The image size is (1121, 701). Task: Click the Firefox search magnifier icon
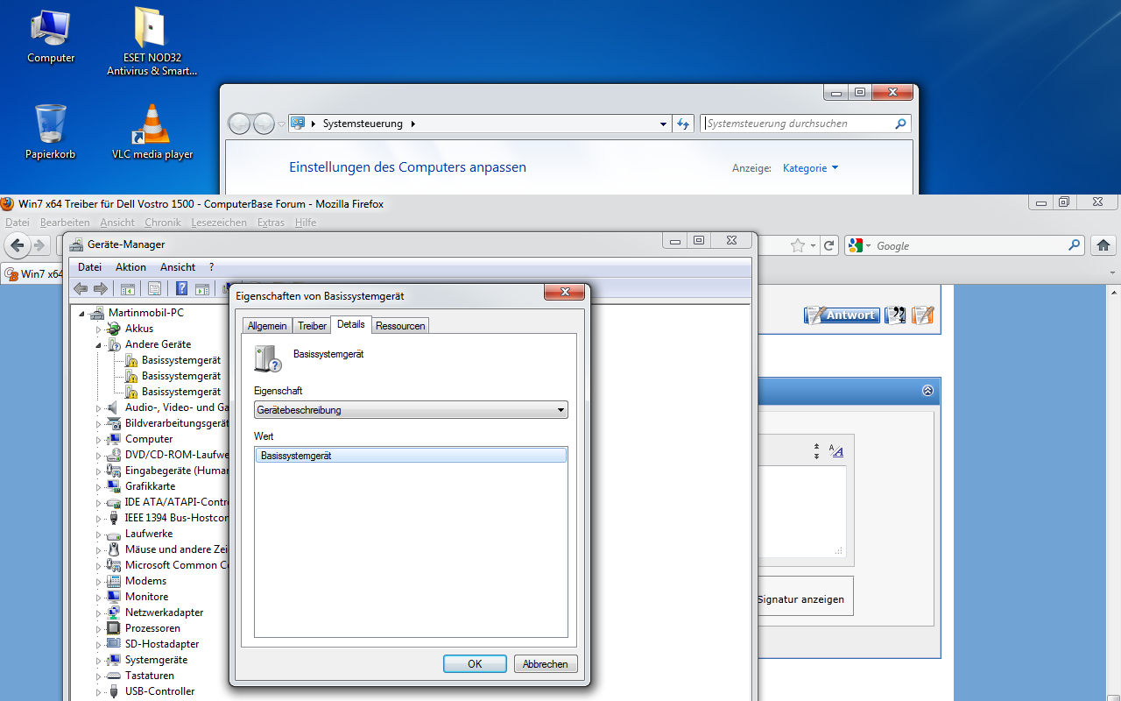coord(1075,246)
